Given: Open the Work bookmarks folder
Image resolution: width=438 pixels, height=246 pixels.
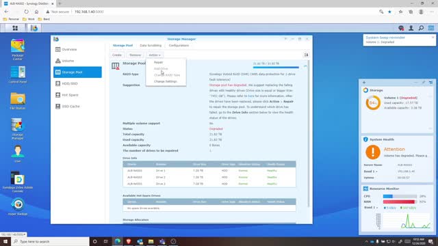Looking at the screenshot, I should (x=29, y=19).
